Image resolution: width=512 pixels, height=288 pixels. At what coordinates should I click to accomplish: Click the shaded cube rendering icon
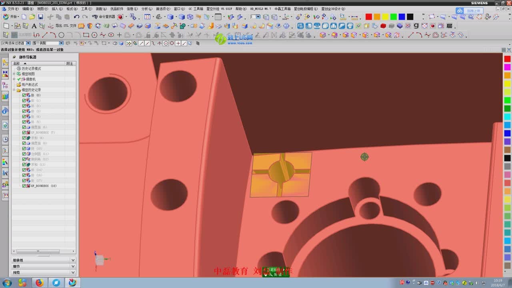[170, 17]
